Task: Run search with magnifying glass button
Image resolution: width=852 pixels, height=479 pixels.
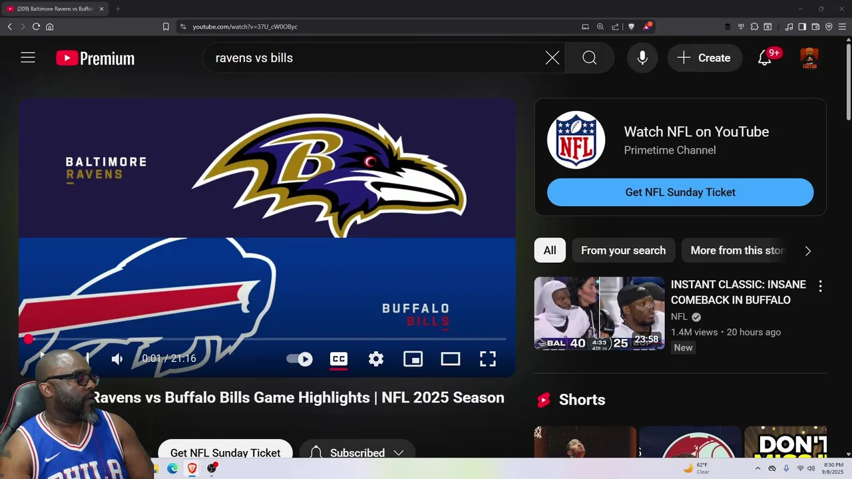Action: click(590, 58)
